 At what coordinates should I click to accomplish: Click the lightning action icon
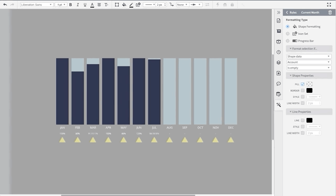pos(218,5)
